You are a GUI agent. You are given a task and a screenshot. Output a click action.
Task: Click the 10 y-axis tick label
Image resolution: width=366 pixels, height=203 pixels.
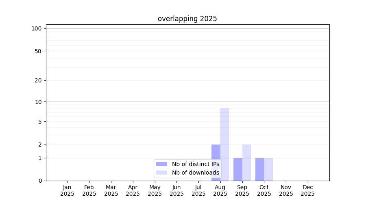(38, 102)
